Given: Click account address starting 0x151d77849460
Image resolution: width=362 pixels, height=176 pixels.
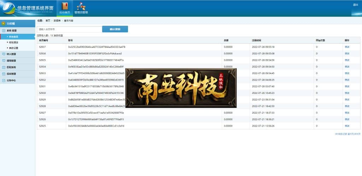Looking at the screenshot, I should point(95,54).
